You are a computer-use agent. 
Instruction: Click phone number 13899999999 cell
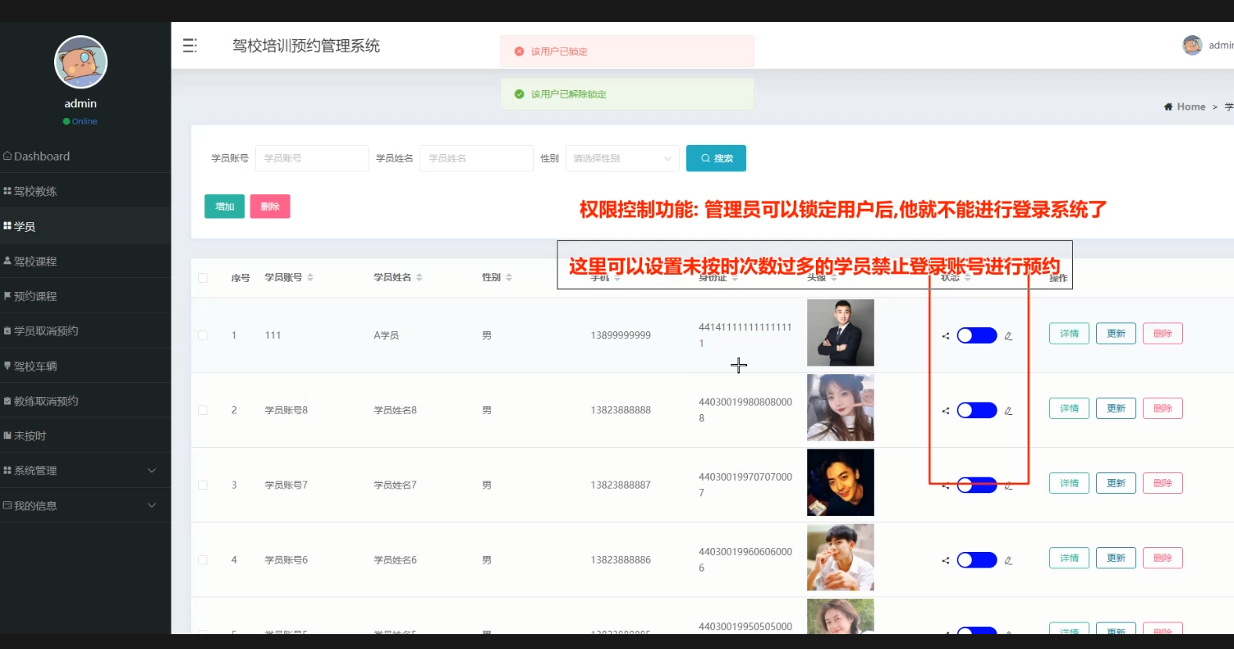pos(620,335)
